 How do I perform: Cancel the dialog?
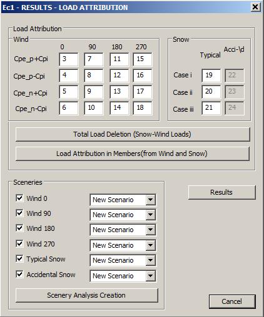pos(232,301)
